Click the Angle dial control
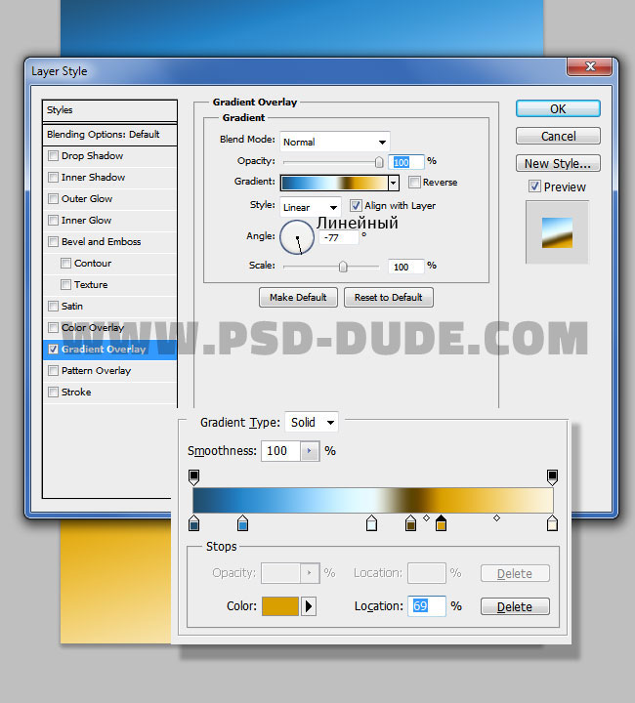Screen dimensions: 635x703 coord(297,237)
